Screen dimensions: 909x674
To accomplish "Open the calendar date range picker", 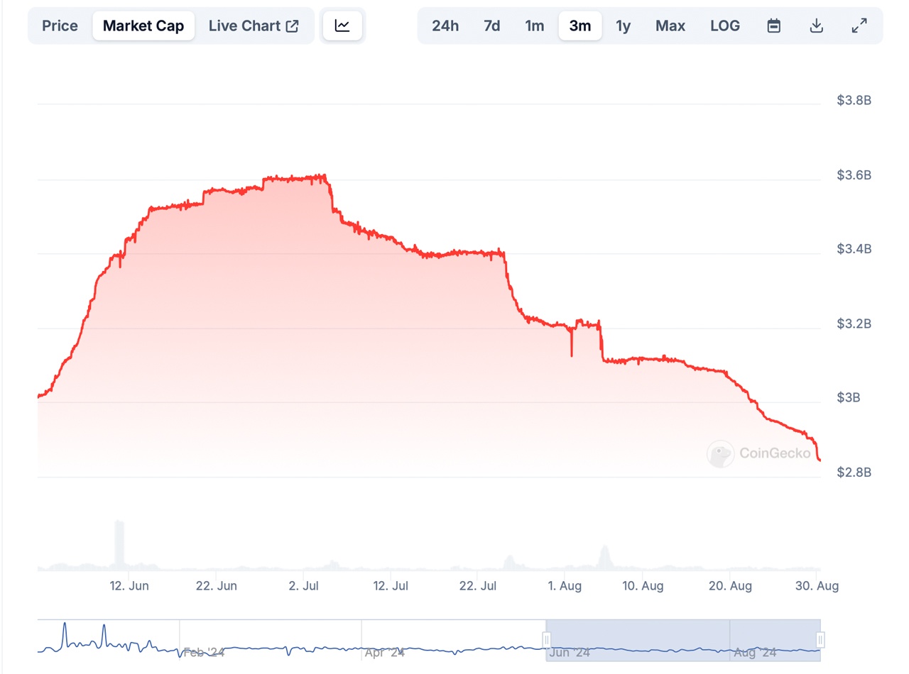I will tap(774, 26).
